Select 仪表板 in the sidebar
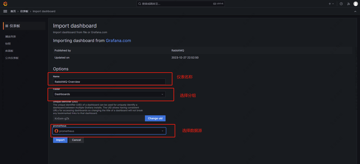The image size is (360, 164). pyautogui.click(x=24, y=26)
